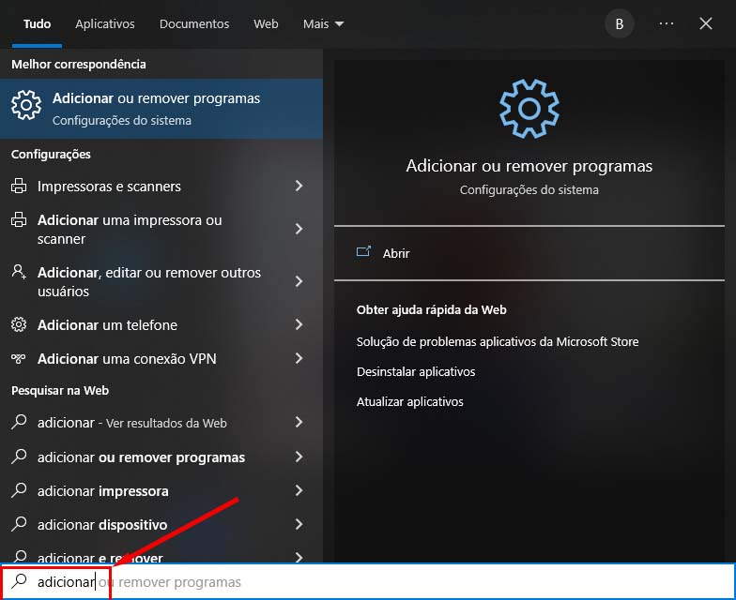The image size is (736, 600).
Task: Select the Web filter tab
Action: 266,23
